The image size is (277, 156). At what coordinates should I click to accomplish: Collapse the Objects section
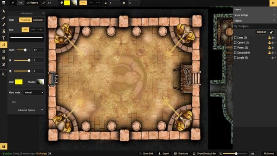click(255, 21)
